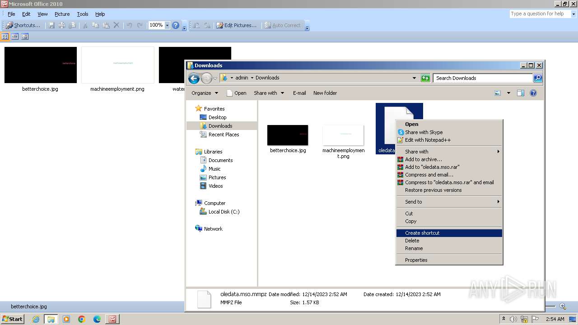Open File menu in Picture Manager
The image size is (578, 325).
tap(11, 14)
